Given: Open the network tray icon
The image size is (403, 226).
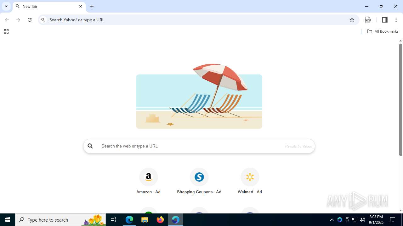Looking at the screenshot, I should click(x=355, y=220).
